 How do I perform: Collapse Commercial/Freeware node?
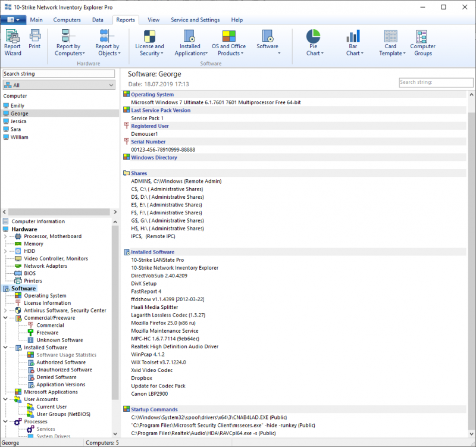(5, 318)
